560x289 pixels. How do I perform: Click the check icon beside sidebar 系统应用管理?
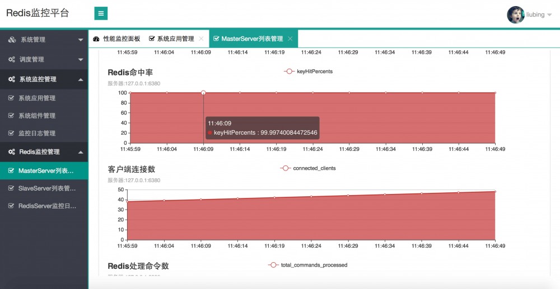coord(11,98)
